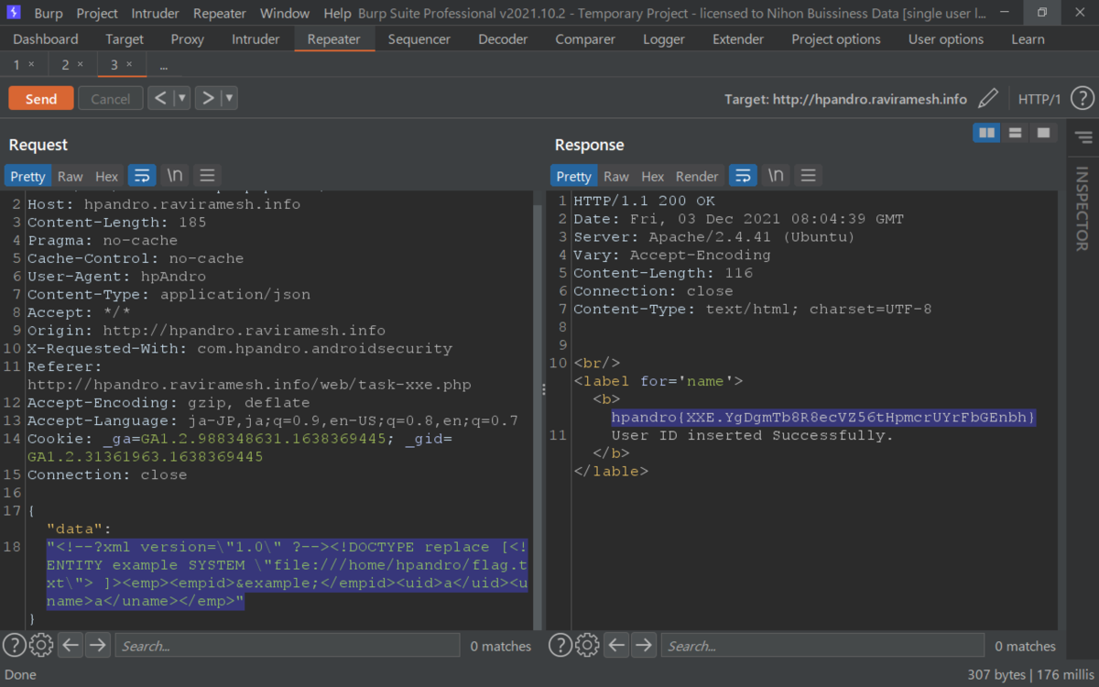
Task: Open Project options tab
Action: click(836, 39)
